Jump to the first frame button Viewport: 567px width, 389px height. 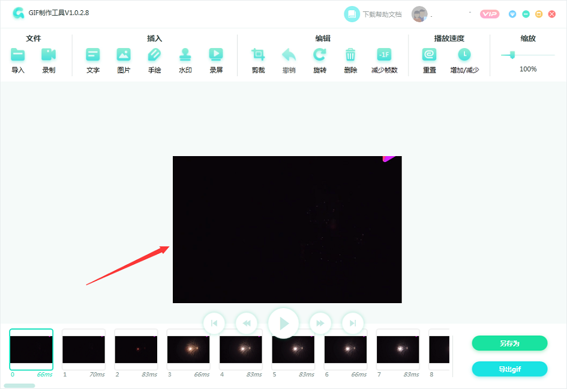[x=214, y=324]
